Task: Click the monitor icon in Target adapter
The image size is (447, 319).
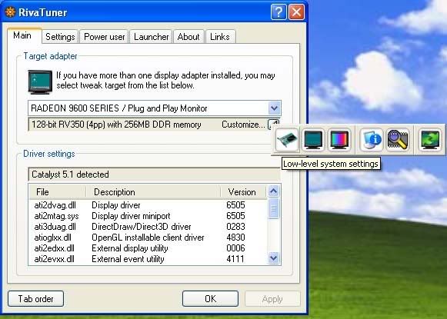Action: click(40, 81)
